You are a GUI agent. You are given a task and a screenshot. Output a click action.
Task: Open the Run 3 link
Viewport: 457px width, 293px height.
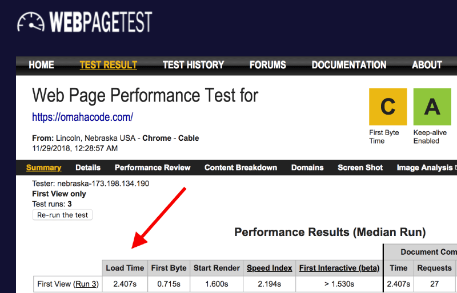point(86,284)
